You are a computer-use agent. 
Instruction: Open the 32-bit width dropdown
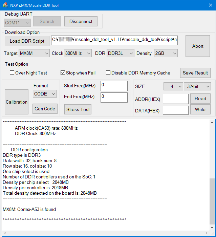(197, 86)
